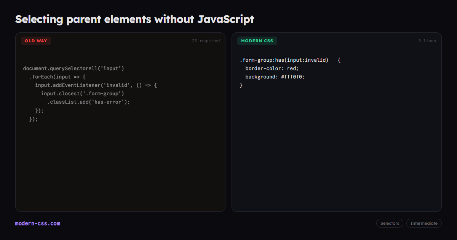Click the closing brace of the CSS rule

[241, 85]
